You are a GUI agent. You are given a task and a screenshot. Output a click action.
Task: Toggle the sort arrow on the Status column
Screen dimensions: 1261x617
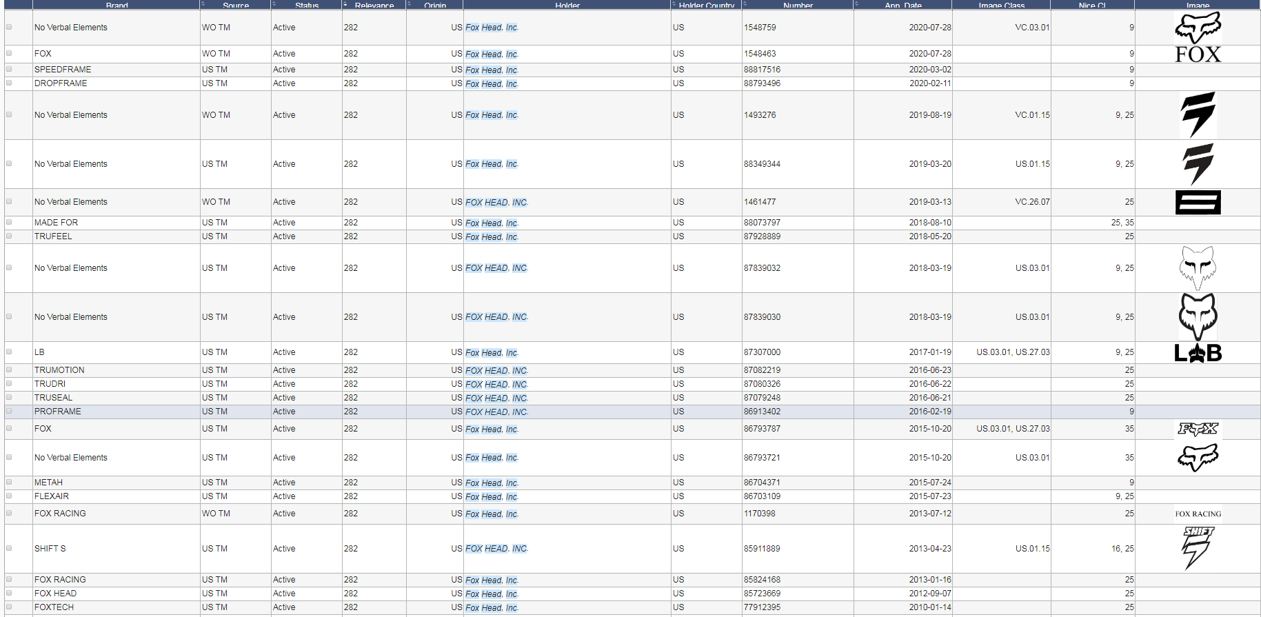274,4
